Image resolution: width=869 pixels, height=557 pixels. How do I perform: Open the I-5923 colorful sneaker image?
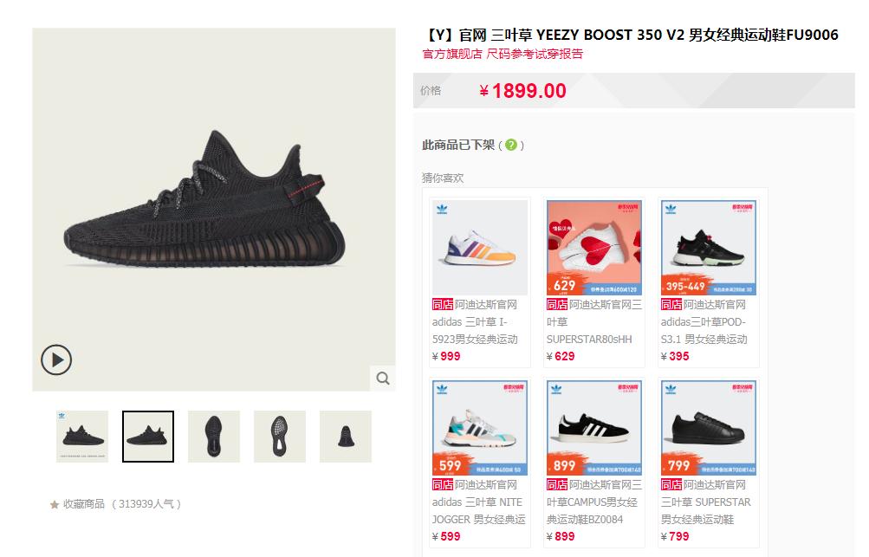pos(480,248)
